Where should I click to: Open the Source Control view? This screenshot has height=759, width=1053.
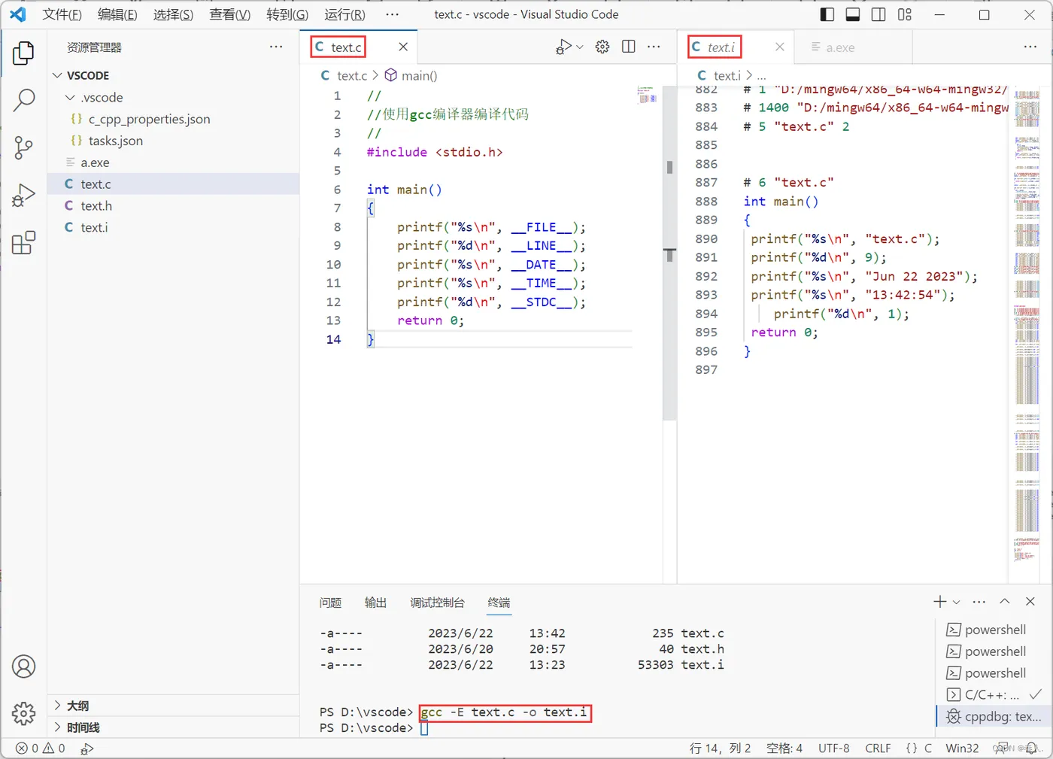tap(23, 147)
